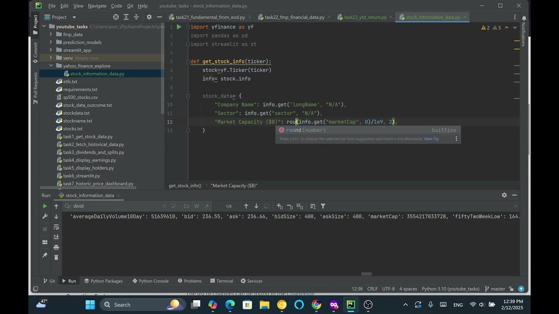Toggle Words option in console search

pyautogui.click(x=197, y=206)
